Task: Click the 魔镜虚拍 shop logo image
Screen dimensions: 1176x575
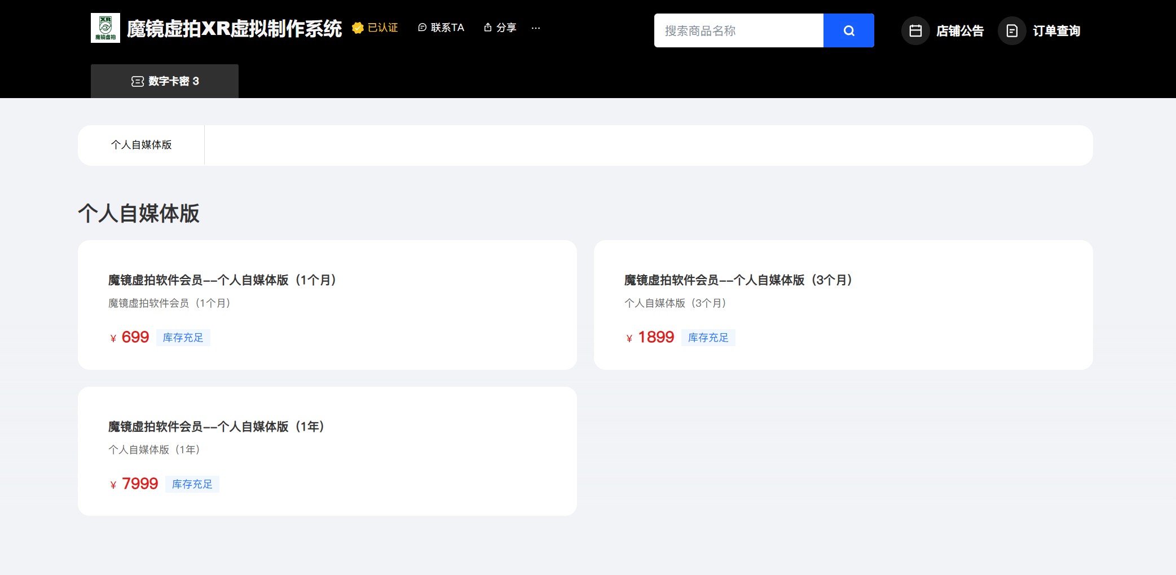Action: (x=105, y=28)
